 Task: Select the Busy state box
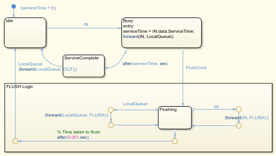(x=162, y=33)
